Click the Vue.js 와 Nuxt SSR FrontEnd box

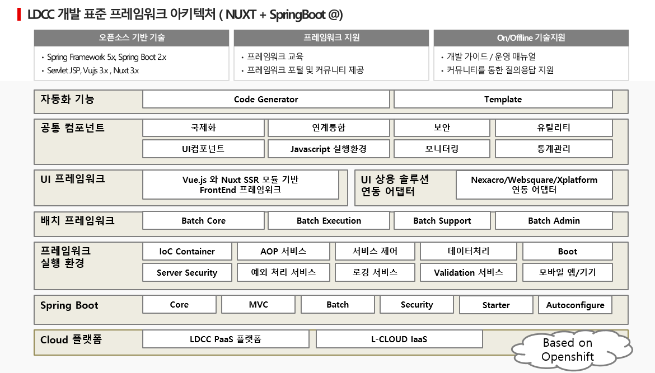[240, 185]
